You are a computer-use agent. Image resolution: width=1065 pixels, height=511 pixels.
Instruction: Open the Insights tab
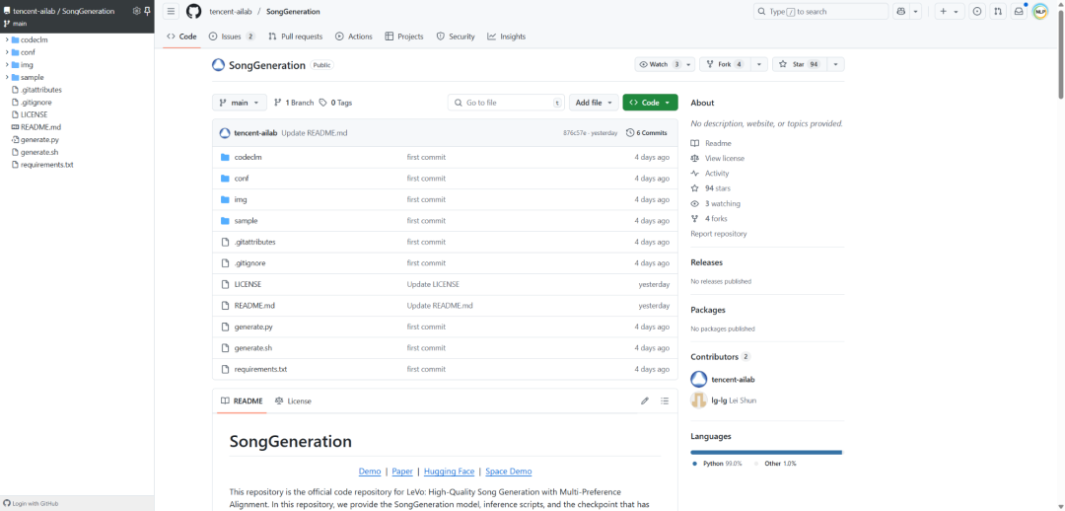[507, 36]
